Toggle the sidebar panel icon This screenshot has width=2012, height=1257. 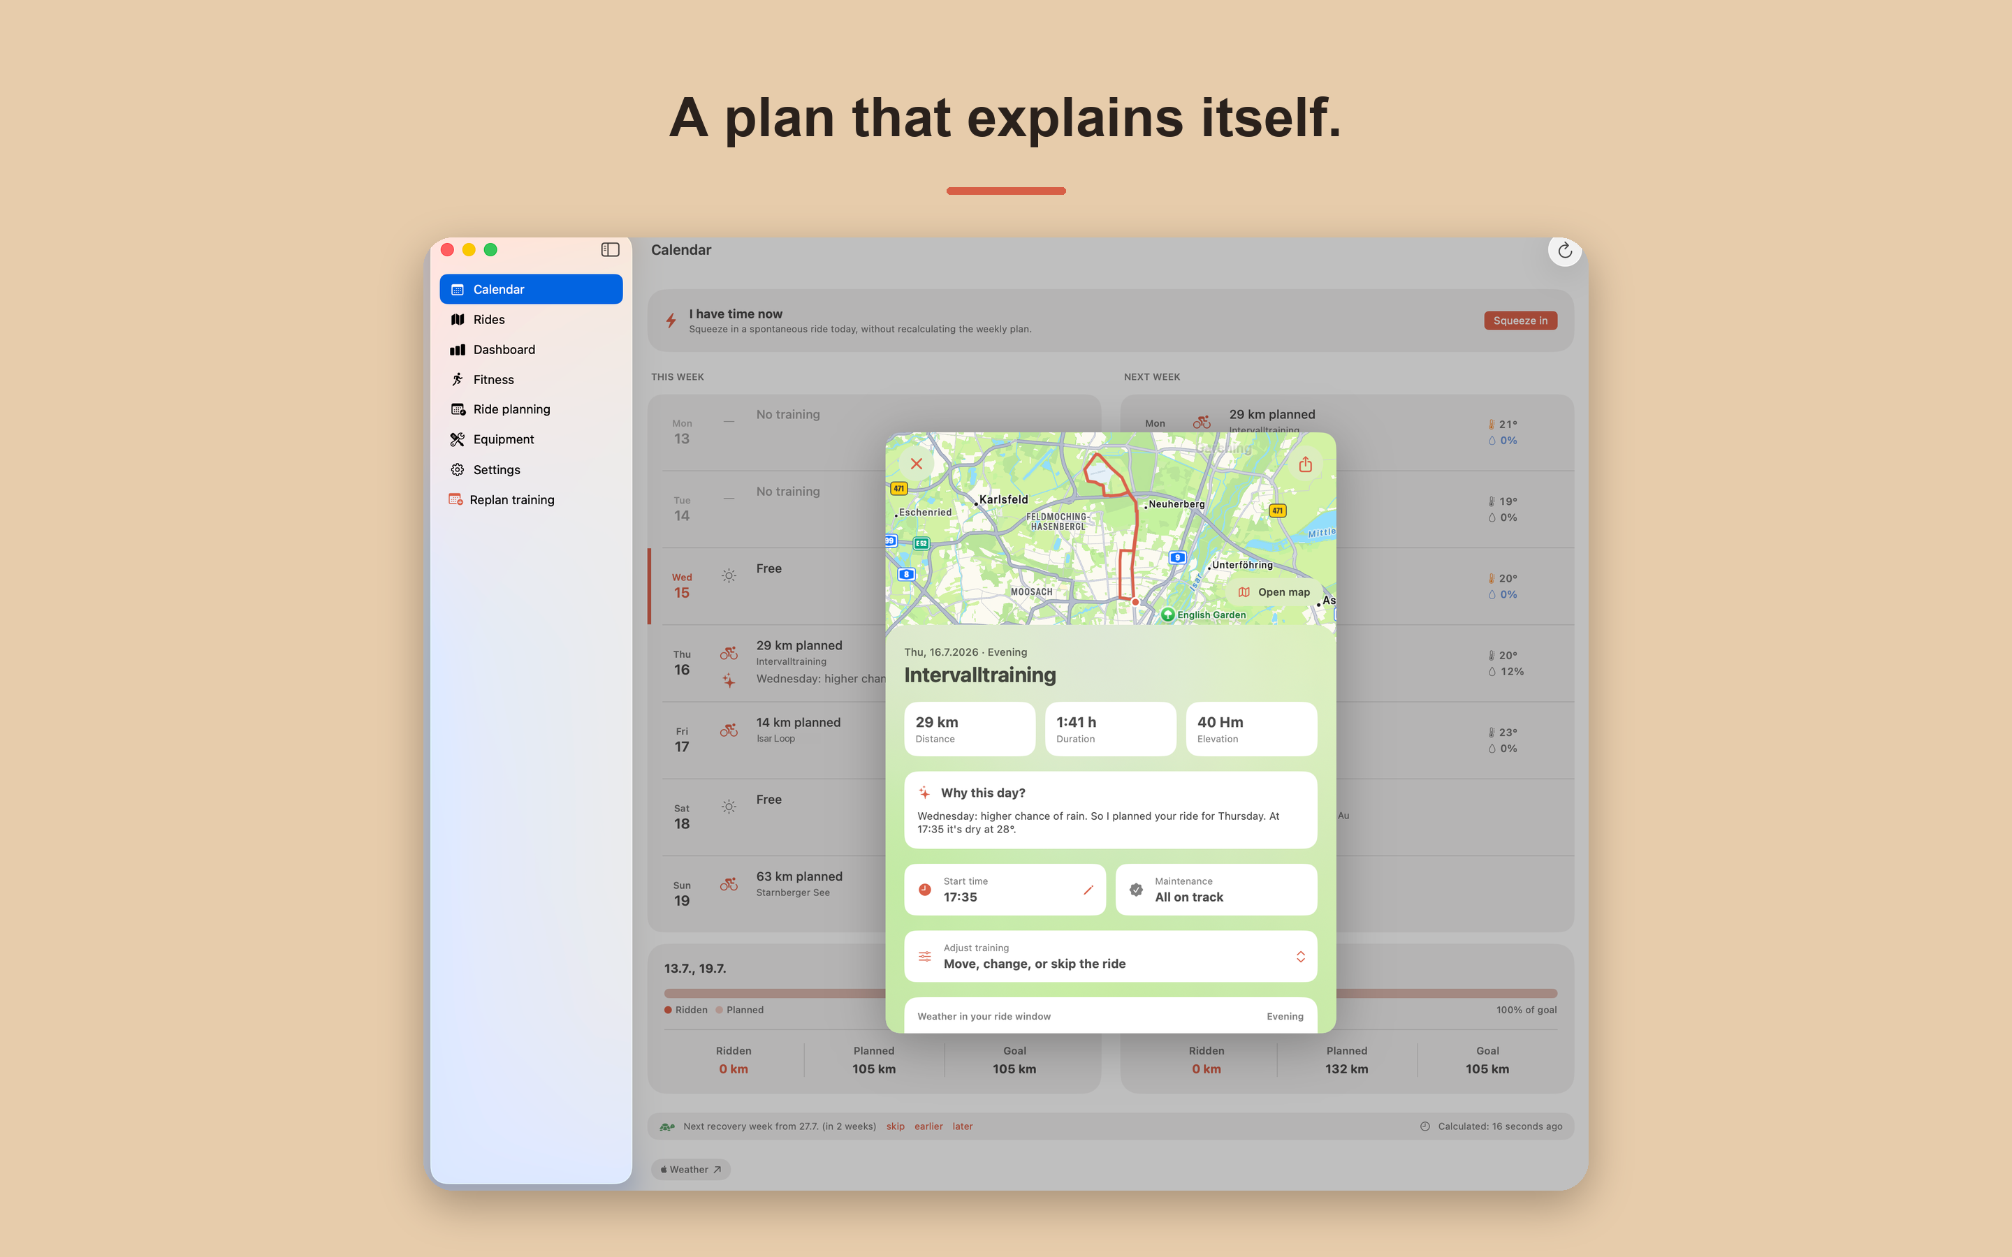click(611, 249)
